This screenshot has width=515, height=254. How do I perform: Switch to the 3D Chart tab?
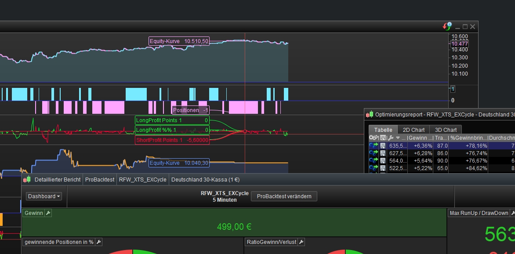(446, 130)
